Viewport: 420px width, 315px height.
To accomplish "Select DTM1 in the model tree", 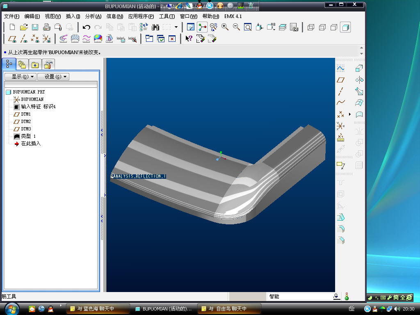I will tap(26, 114).
